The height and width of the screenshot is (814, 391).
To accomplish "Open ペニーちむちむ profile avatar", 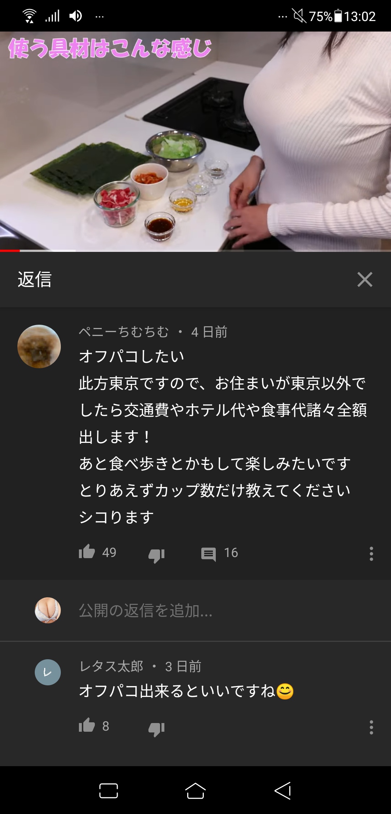I will (39, 346).
